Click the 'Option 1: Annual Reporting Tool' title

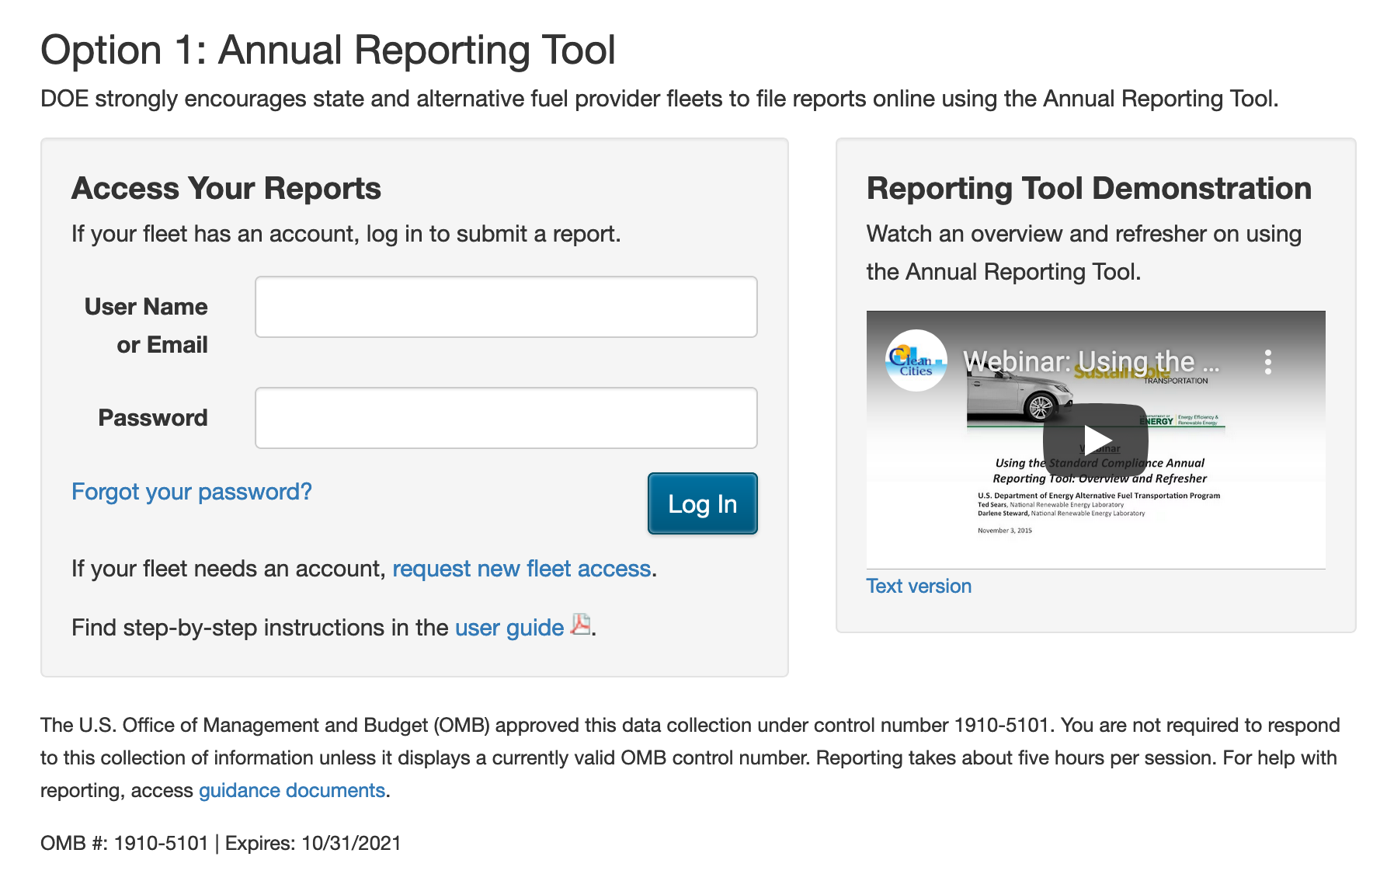[x=328, y=50]
